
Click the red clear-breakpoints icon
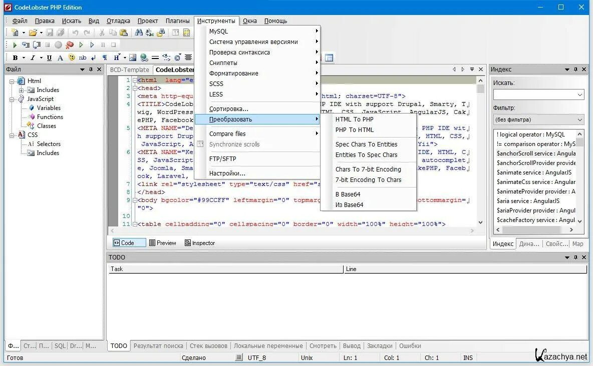70,45
